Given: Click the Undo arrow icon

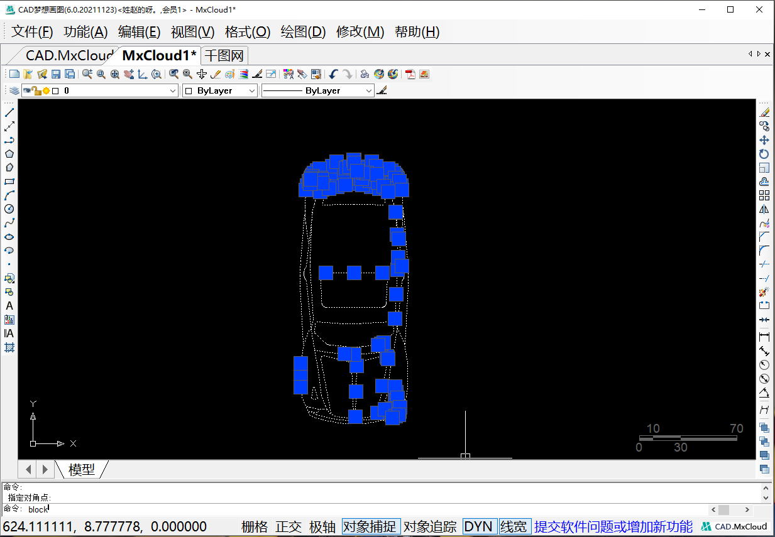Looking at the screenshot, I should (333, 74).
